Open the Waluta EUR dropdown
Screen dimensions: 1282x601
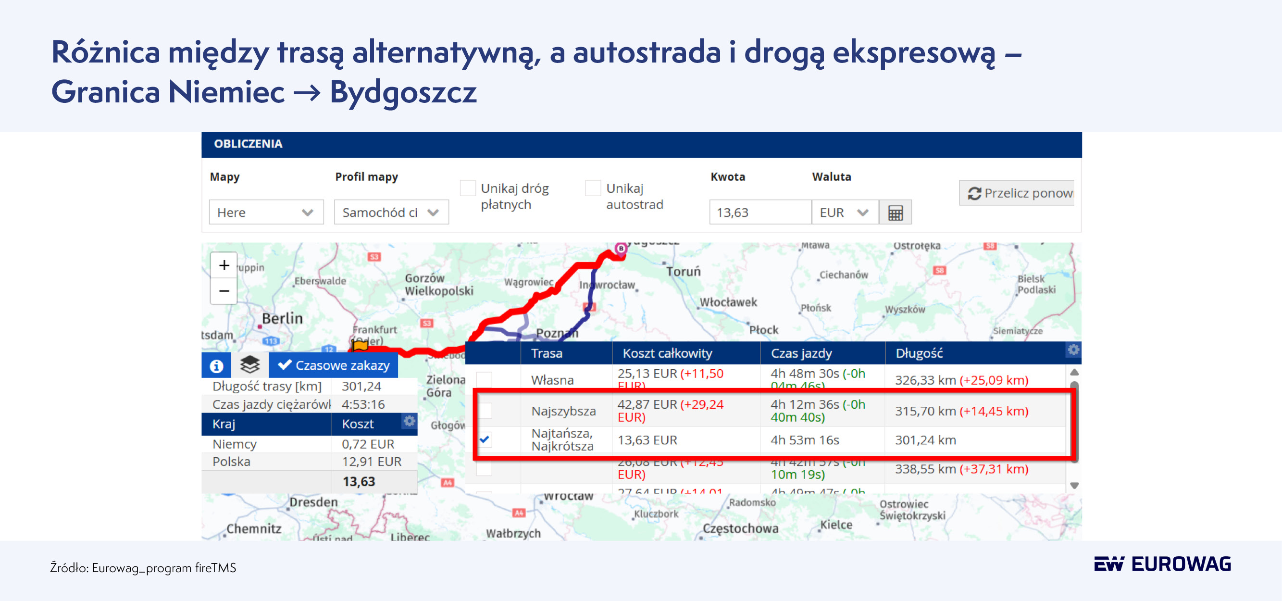[844, 213]
